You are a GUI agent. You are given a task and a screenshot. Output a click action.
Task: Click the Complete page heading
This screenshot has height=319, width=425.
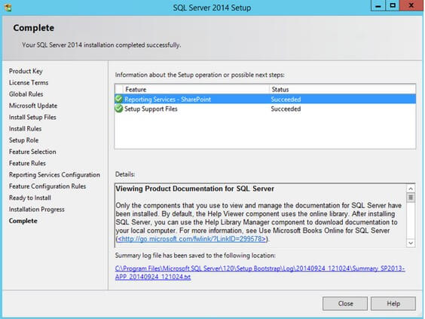click(34, 28)
